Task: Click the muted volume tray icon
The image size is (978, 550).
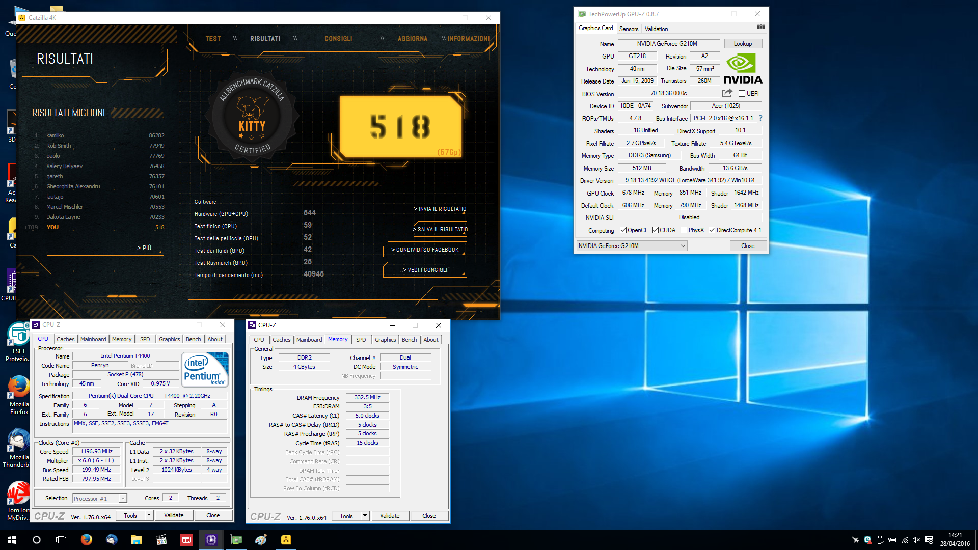Action: [916, 540]
